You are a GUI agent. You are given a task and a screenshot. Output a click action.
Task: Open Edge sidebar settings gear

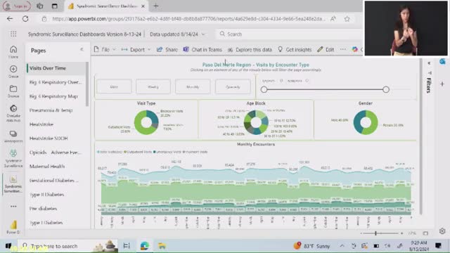(442, 231)
